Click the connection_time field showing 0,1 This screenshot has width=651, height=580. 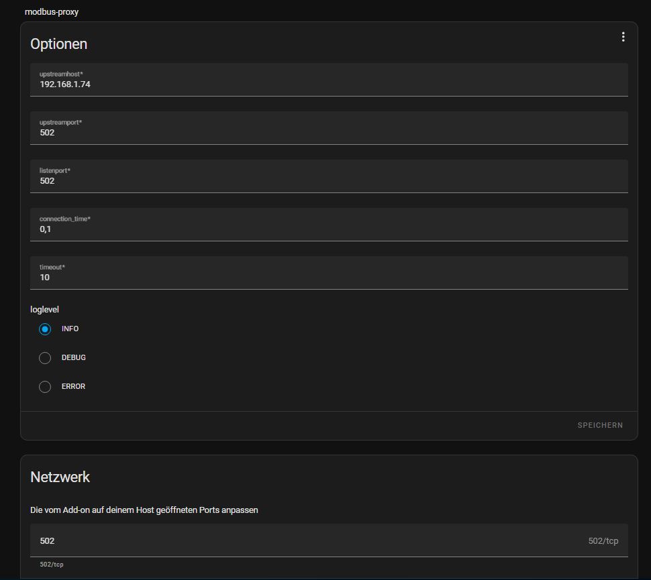(x=329, y=225)
